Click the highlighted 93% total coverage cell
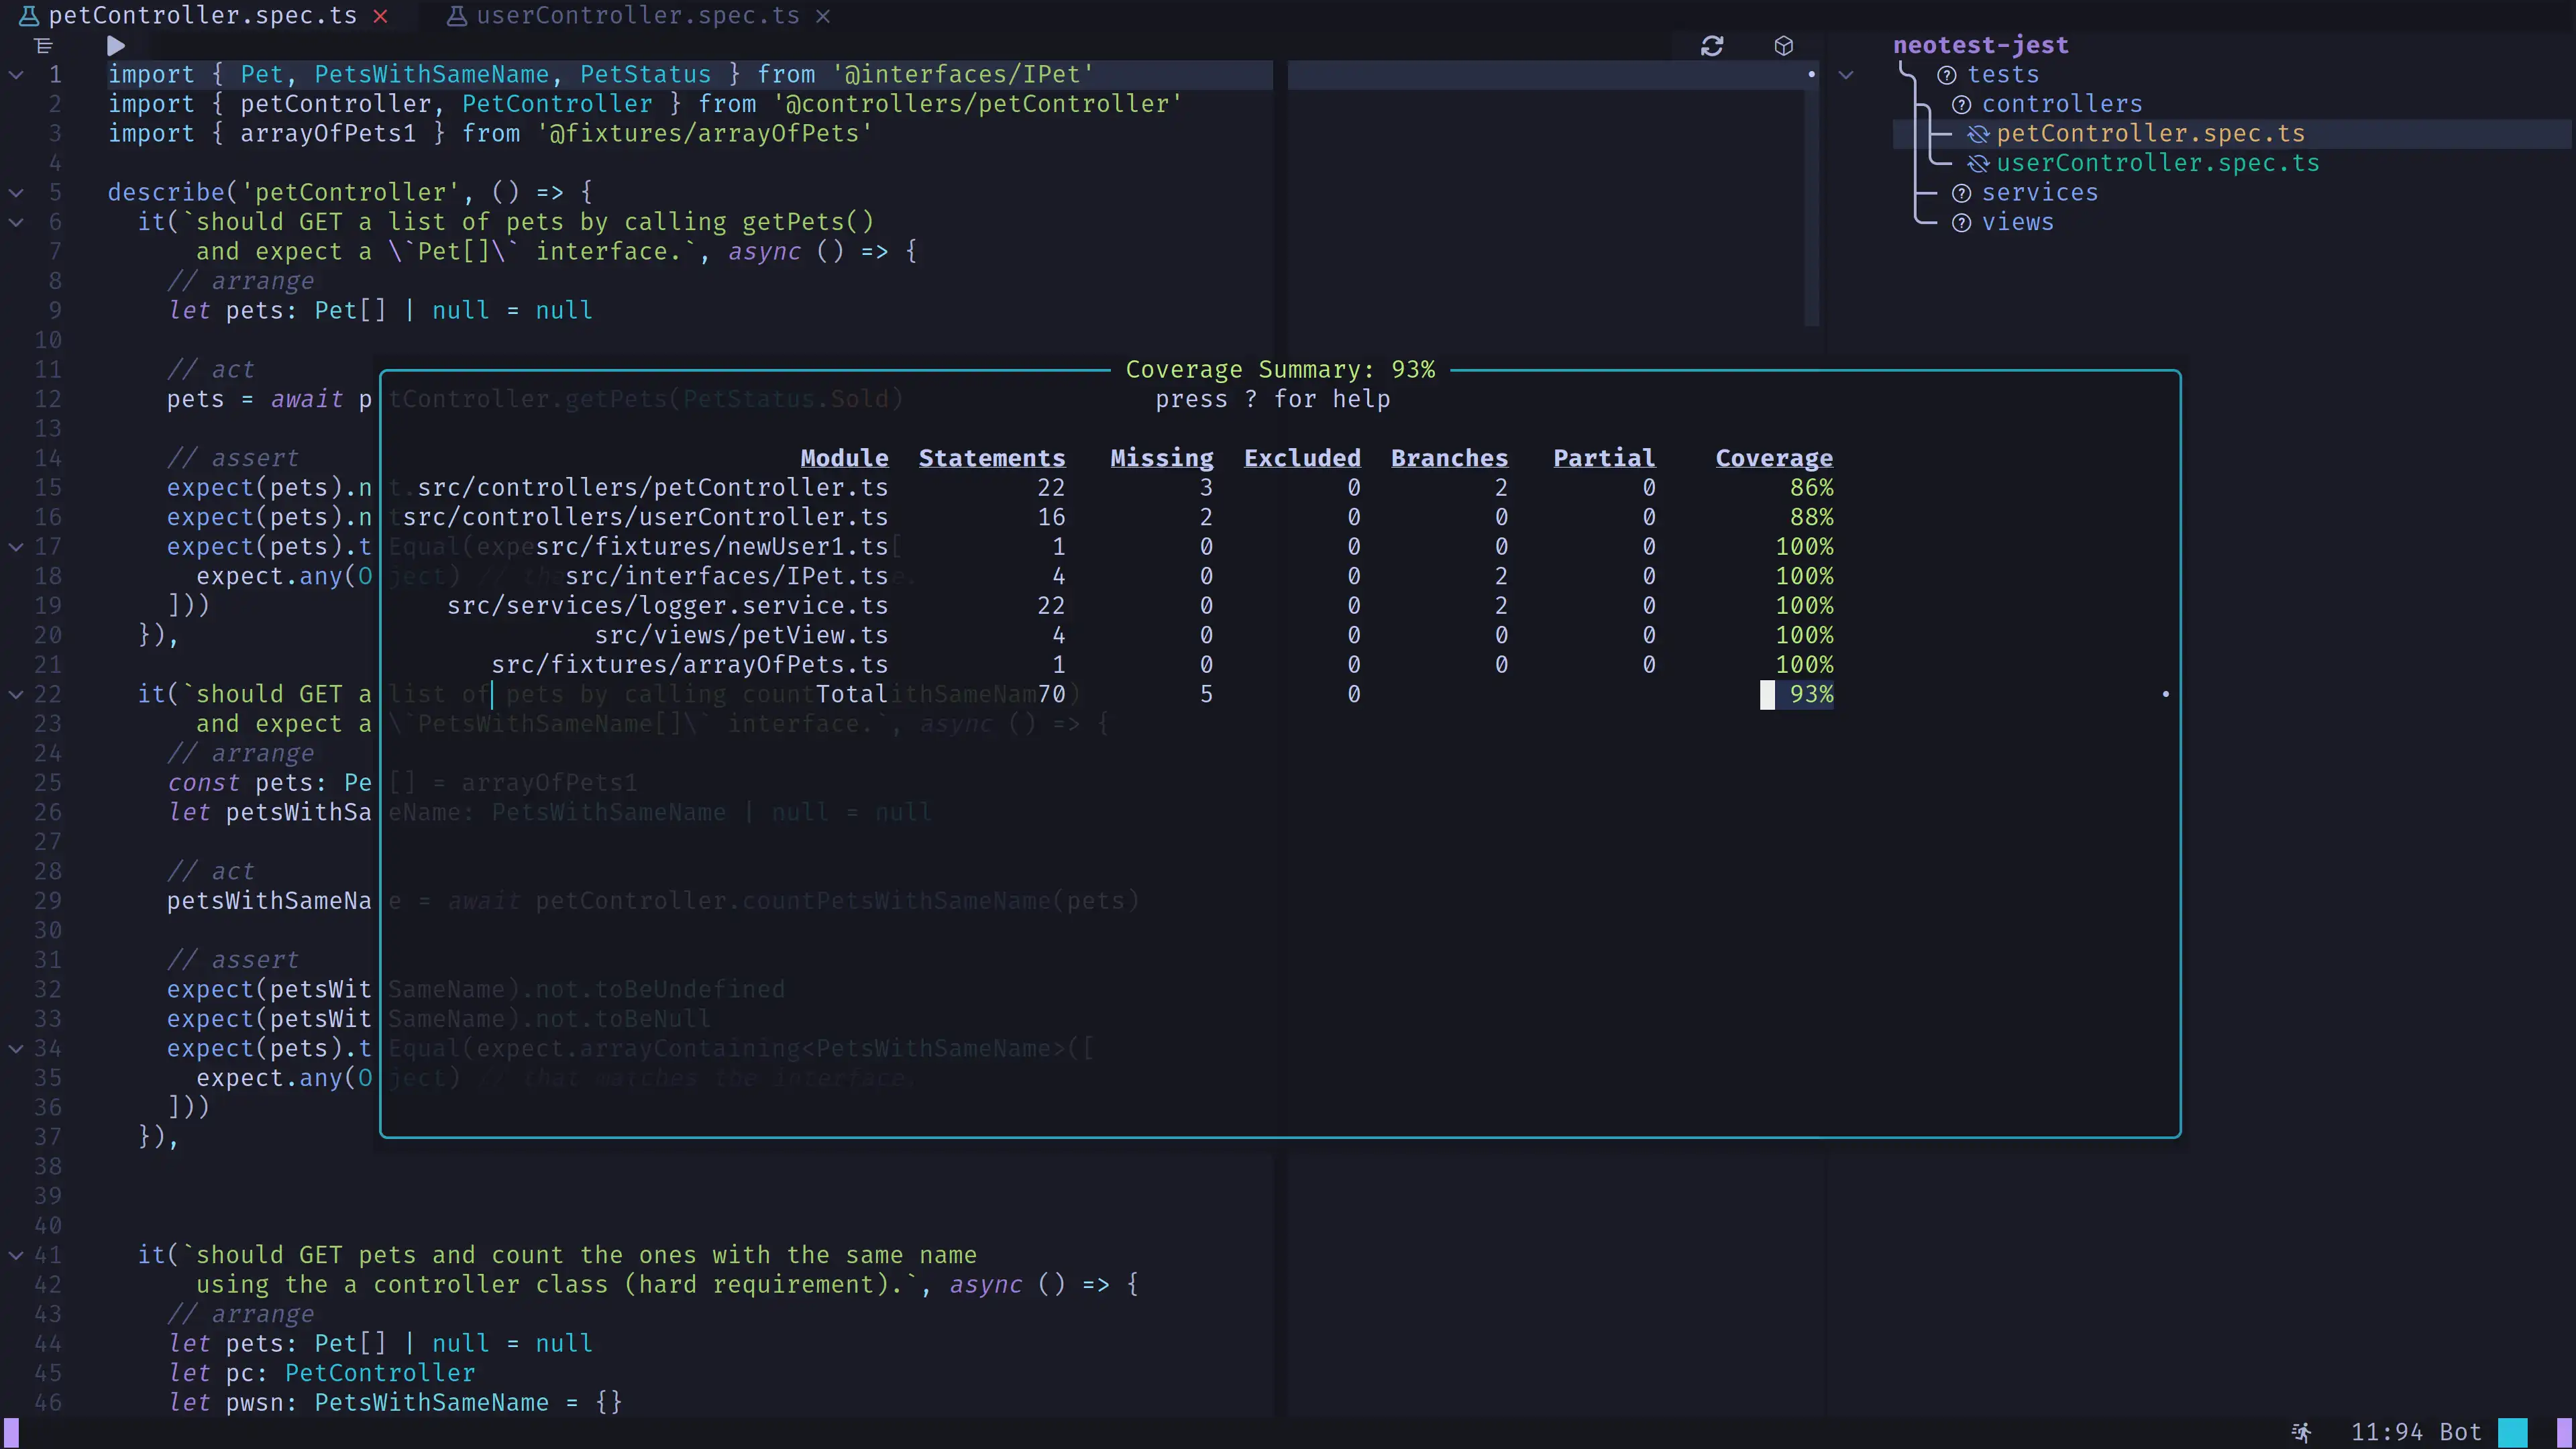The image size is (2576, 1449). click(x=1797, y=694)
